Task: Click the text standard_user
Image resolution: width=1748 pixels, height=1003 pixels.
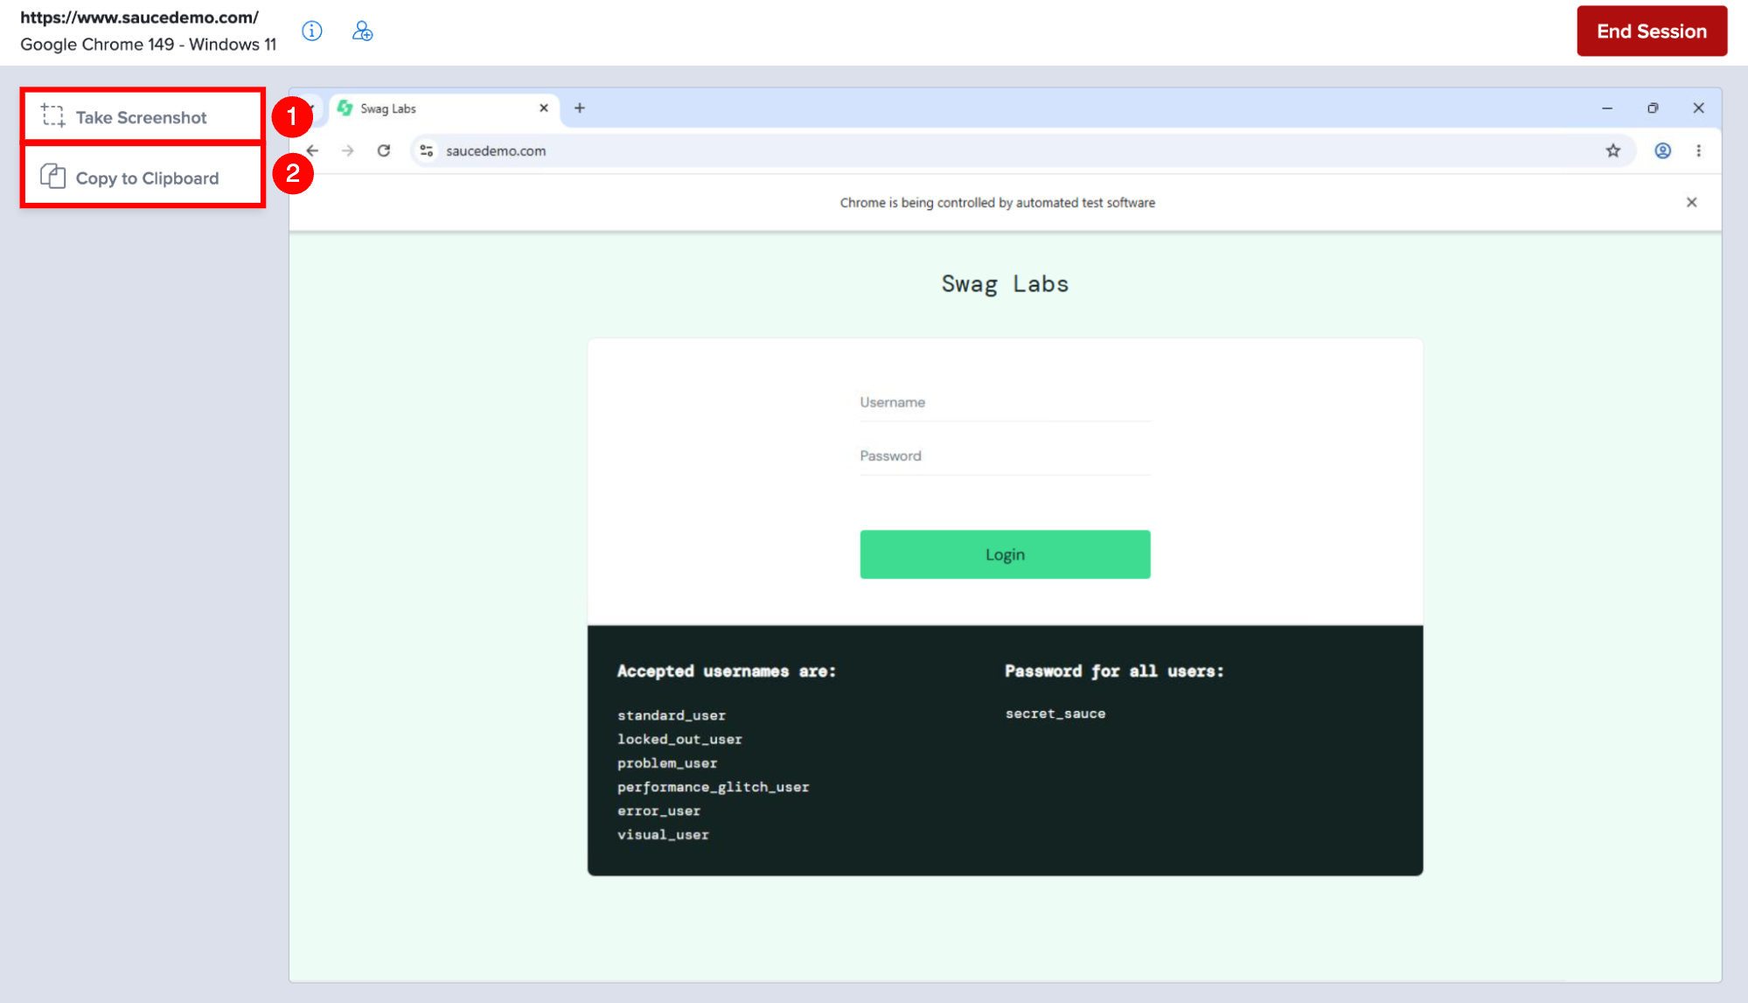Action: pyautogui.click(x=672, y=715)
